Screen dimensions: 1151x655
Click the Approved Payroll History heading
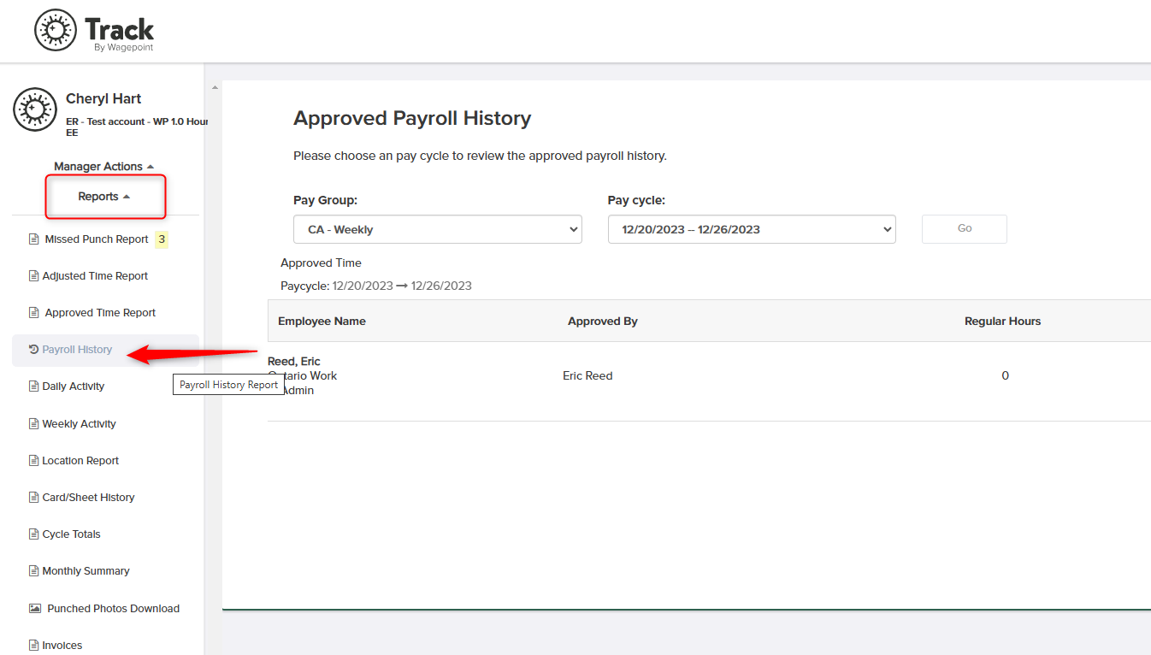click(412, 119)
